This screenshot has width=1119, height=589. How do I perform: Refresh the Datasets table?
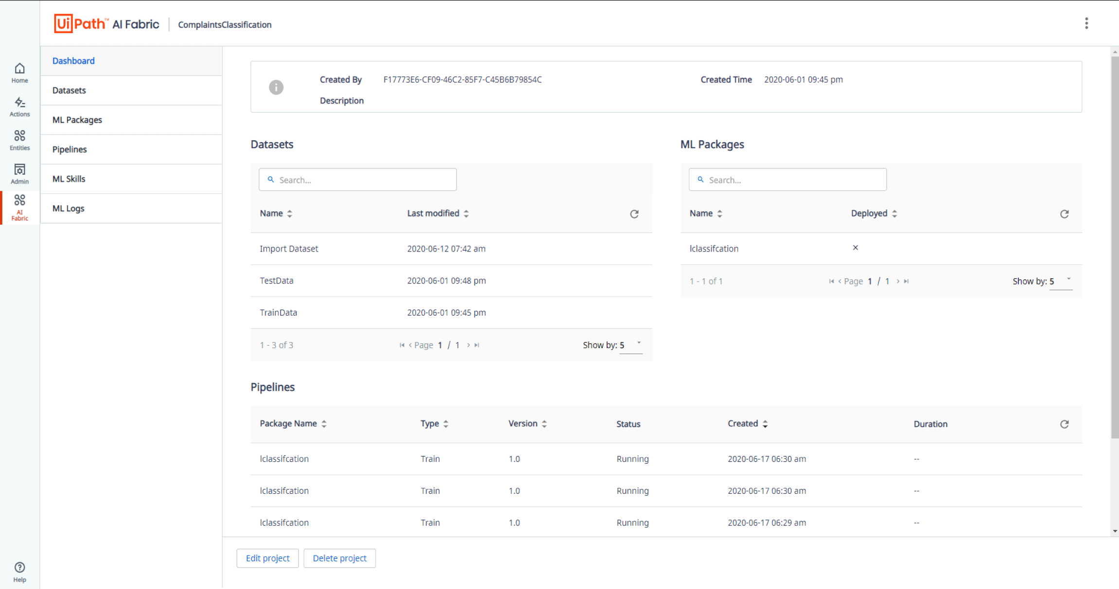pyautogui.click(x=634, y=214)
